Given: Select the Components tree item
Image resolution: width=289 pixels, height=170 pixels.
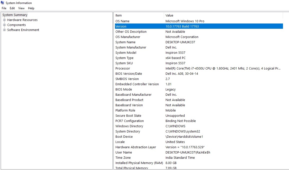Looking at the screenshot, I should click(17, 25).
